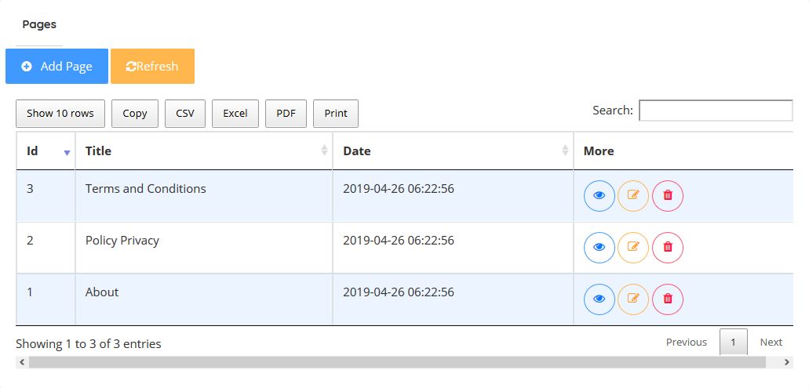Delete the About page entry
This screenshot has height=388, width=809.
[668, 299]
